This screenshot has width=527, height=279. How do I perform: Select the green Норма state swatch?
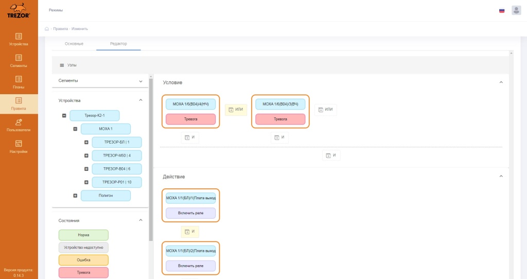pos(83,235)
